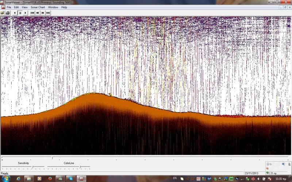Image resolution: width=292 pixels, height=182 pixels.
Task: Switch to Skype in the taskbar
Action: pyautogui.click(x=71, y=179)
